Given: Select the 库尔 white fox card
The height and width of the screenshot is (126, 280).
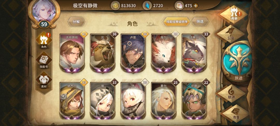Looking at the screenshot, I should click(163, 53).
